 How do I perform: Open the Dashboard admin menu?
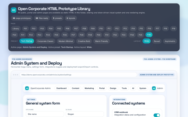[x=61, y=88]
